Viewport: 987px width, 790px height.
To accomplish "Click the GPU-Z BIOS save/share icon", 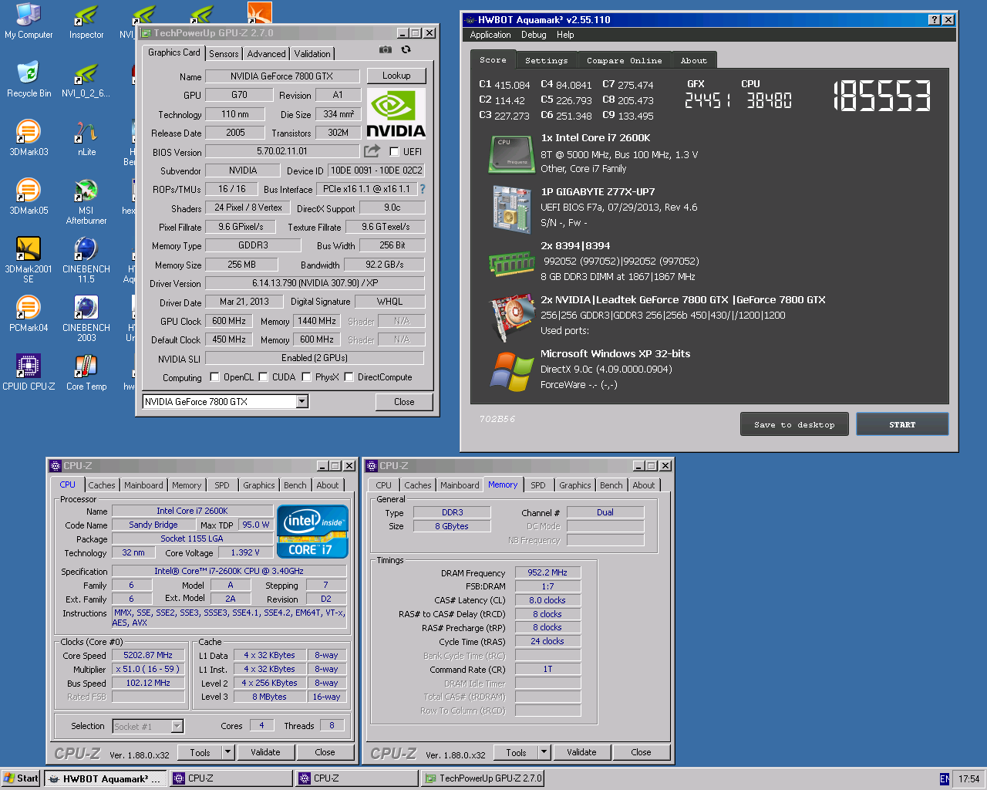I will pos(372,151).
